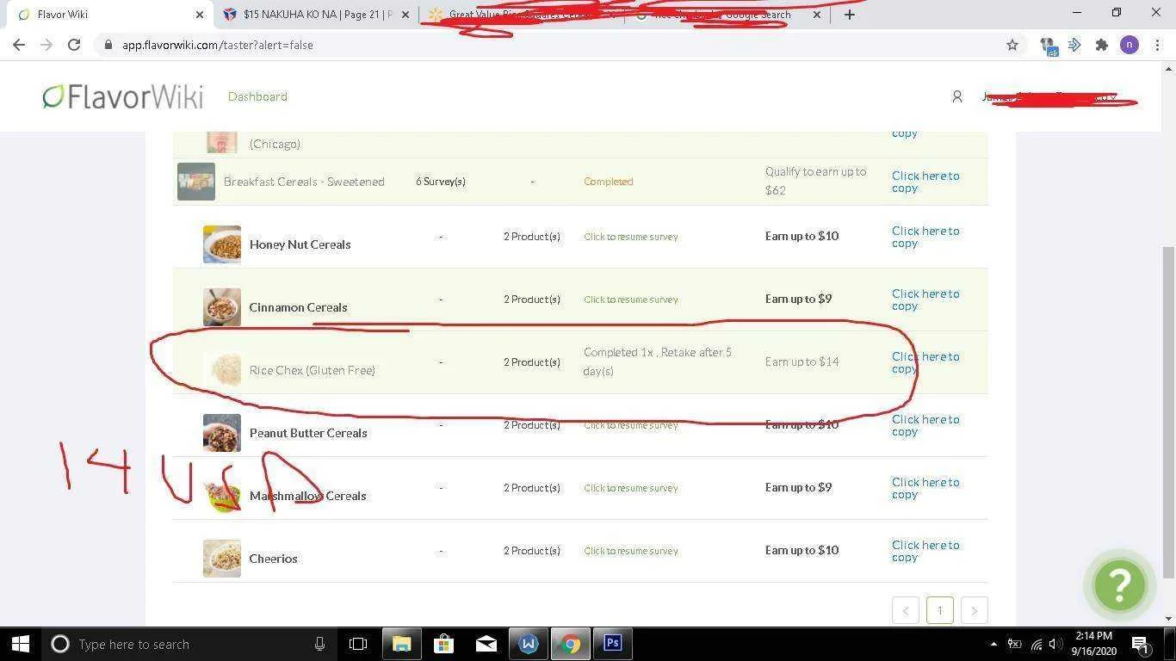Open the volume control in system tray
Viewport: 1176px width, 661px height.
[1055, 644]
